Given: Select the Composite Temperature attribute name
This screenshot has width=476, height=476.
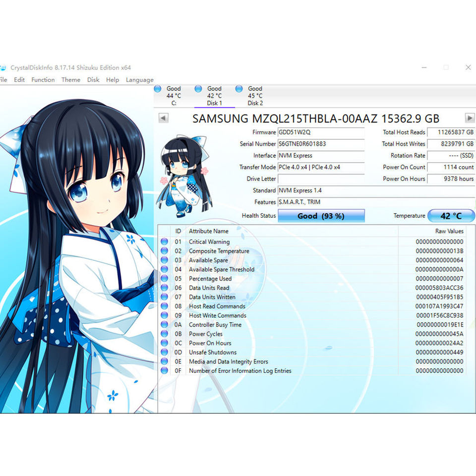Looking at the screenshot, I should coord(219,251).
